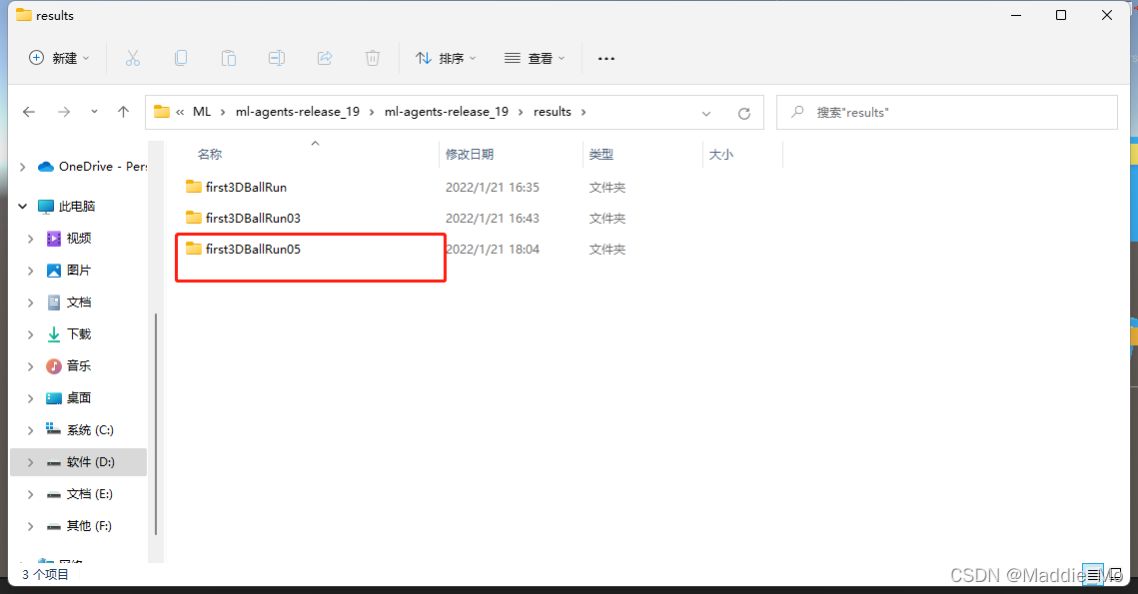The width and height of the screenshot is (1138, 594).
Task: Collapse the 此电脑 tree node
Action: (x=23, y=207)
